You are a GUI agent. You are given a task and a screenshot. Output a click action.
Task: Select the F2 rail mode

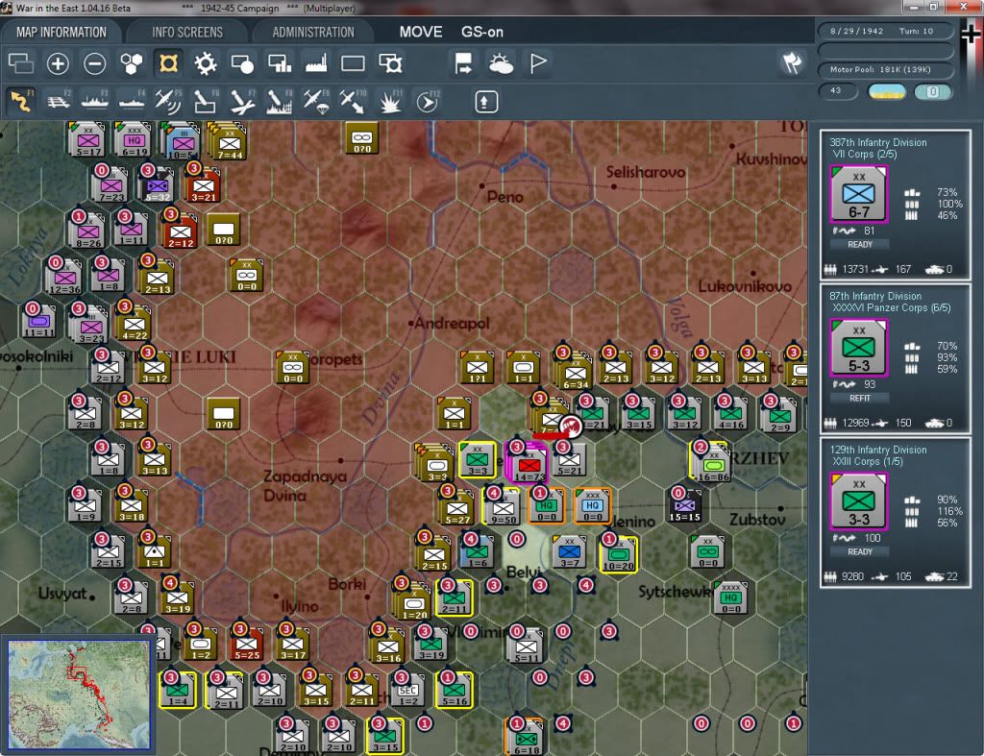(x=59, y=101)
